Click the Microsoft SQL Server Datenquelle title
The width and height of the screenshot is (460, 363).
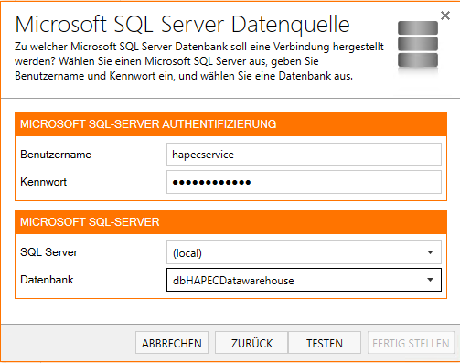tap(182, 24)
